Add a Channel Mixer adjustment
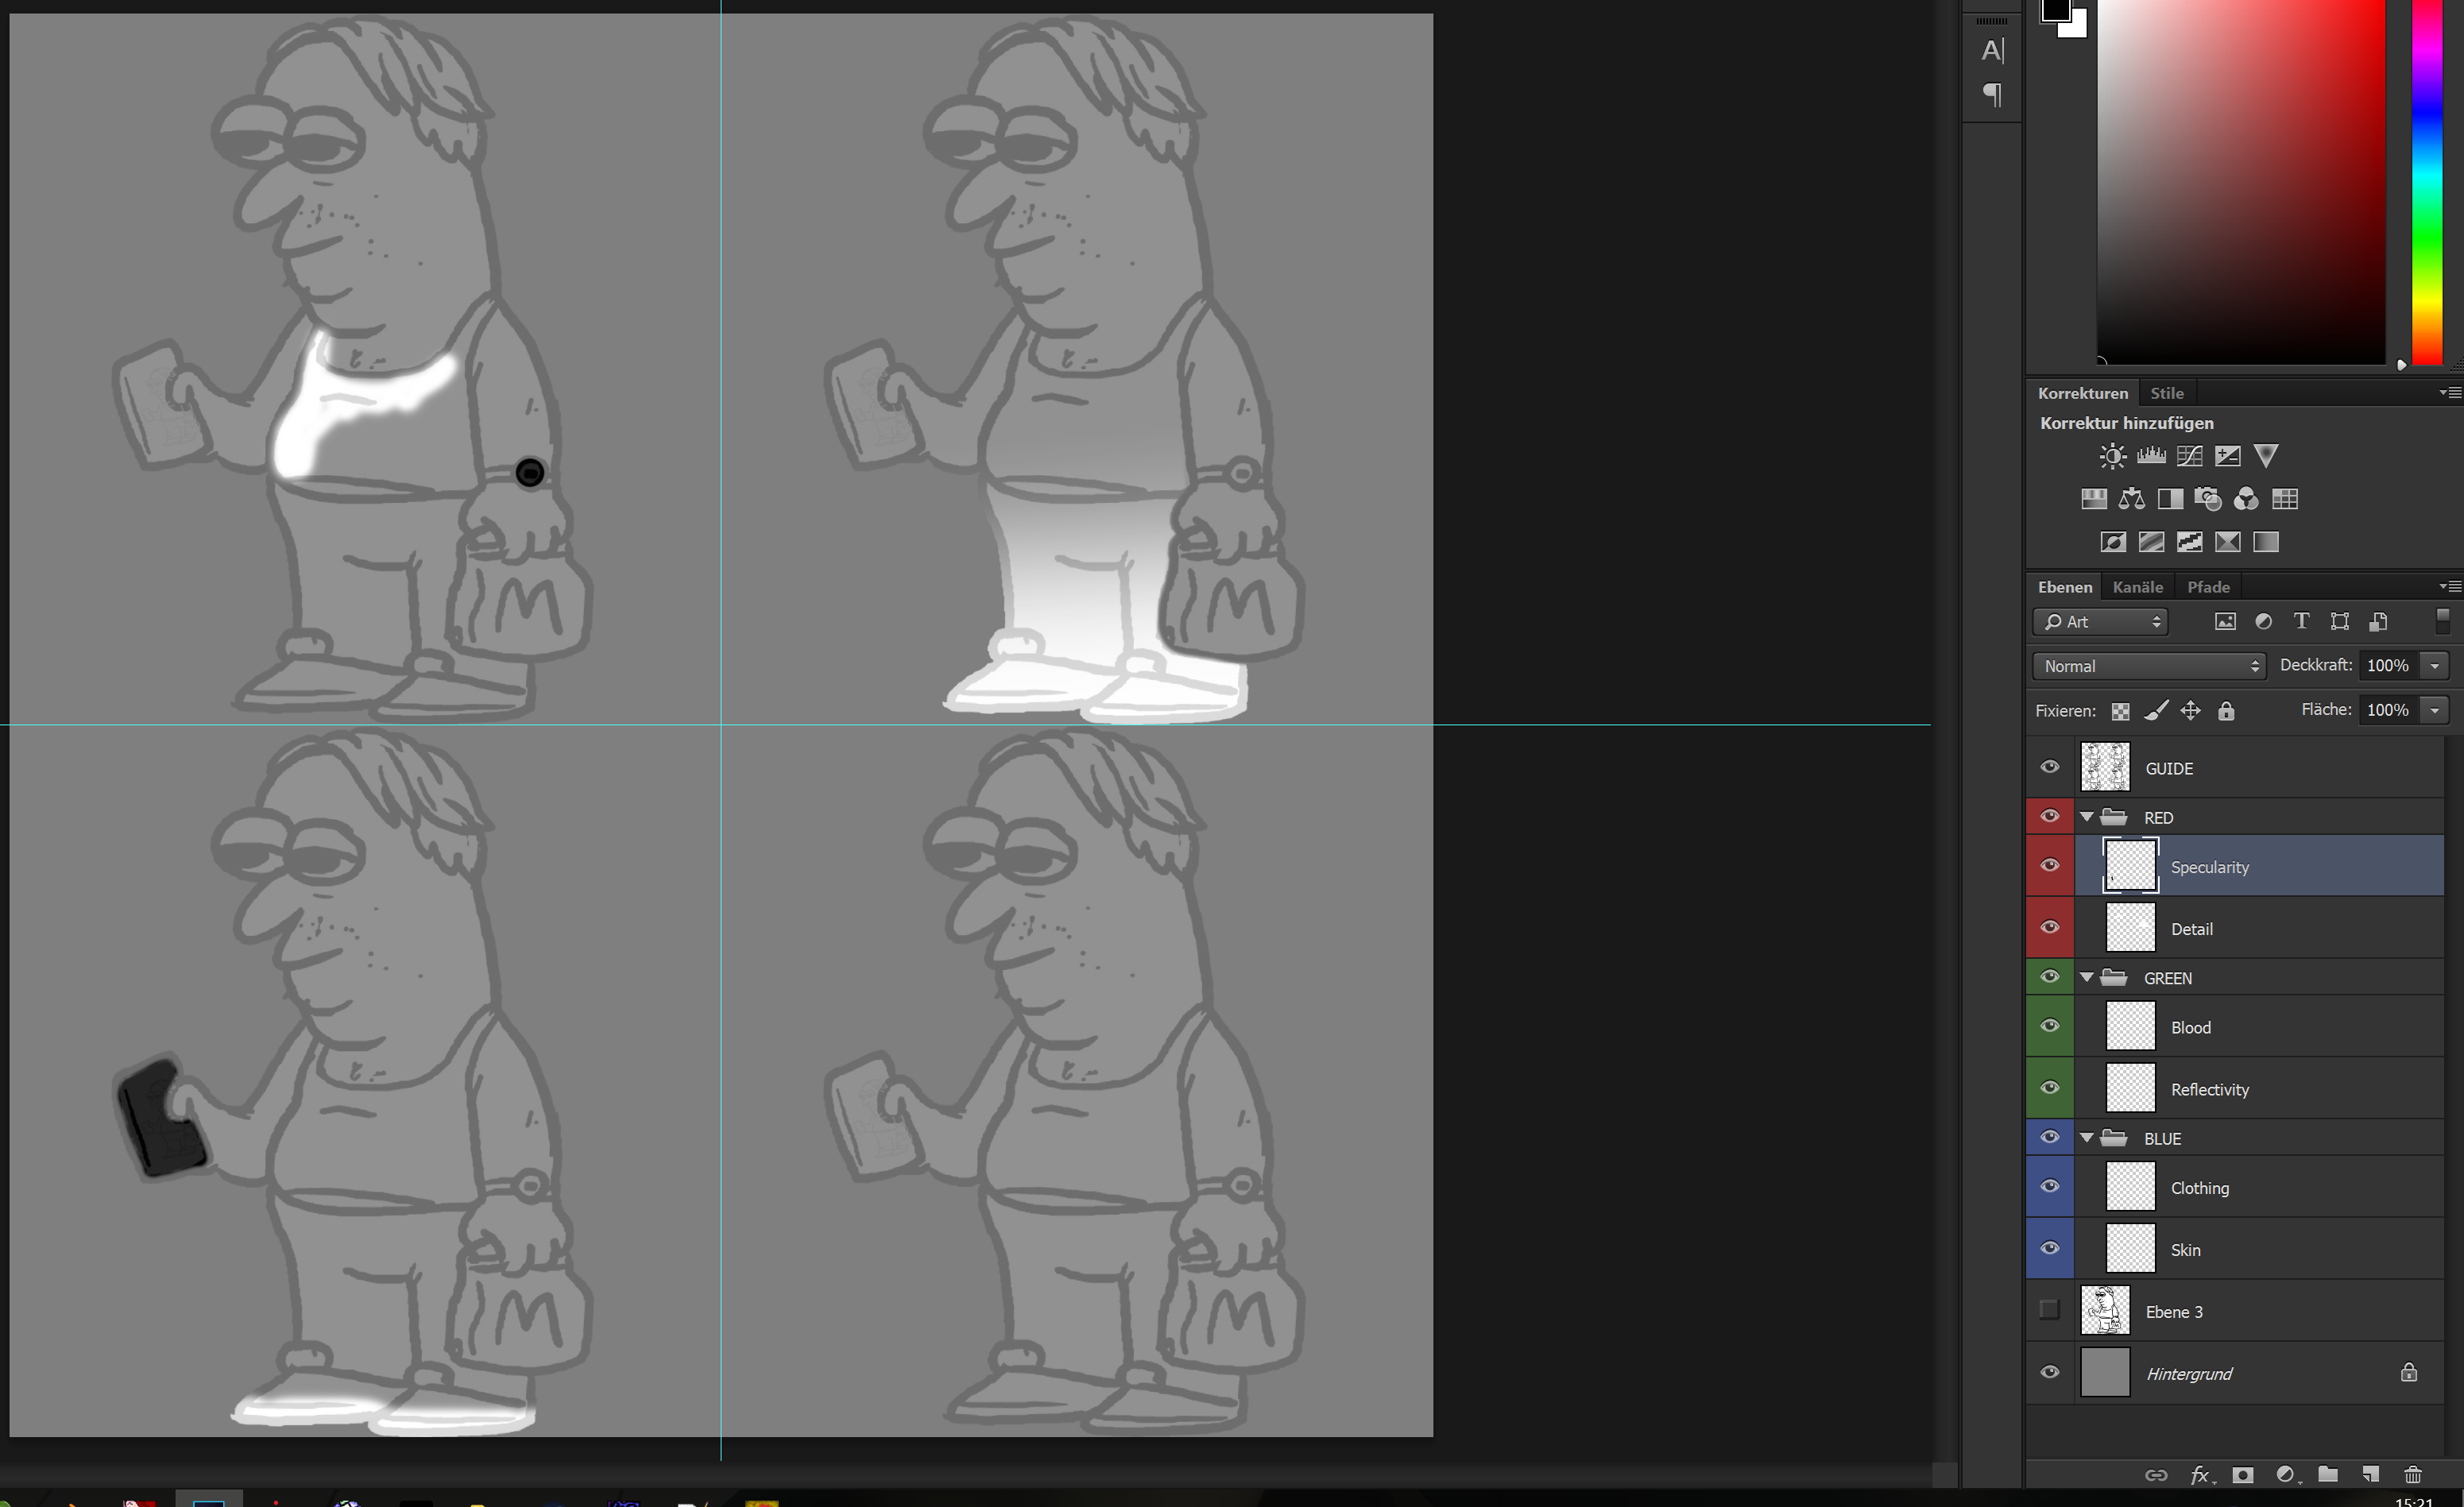The image size is (2464, 1507). 2246,499
